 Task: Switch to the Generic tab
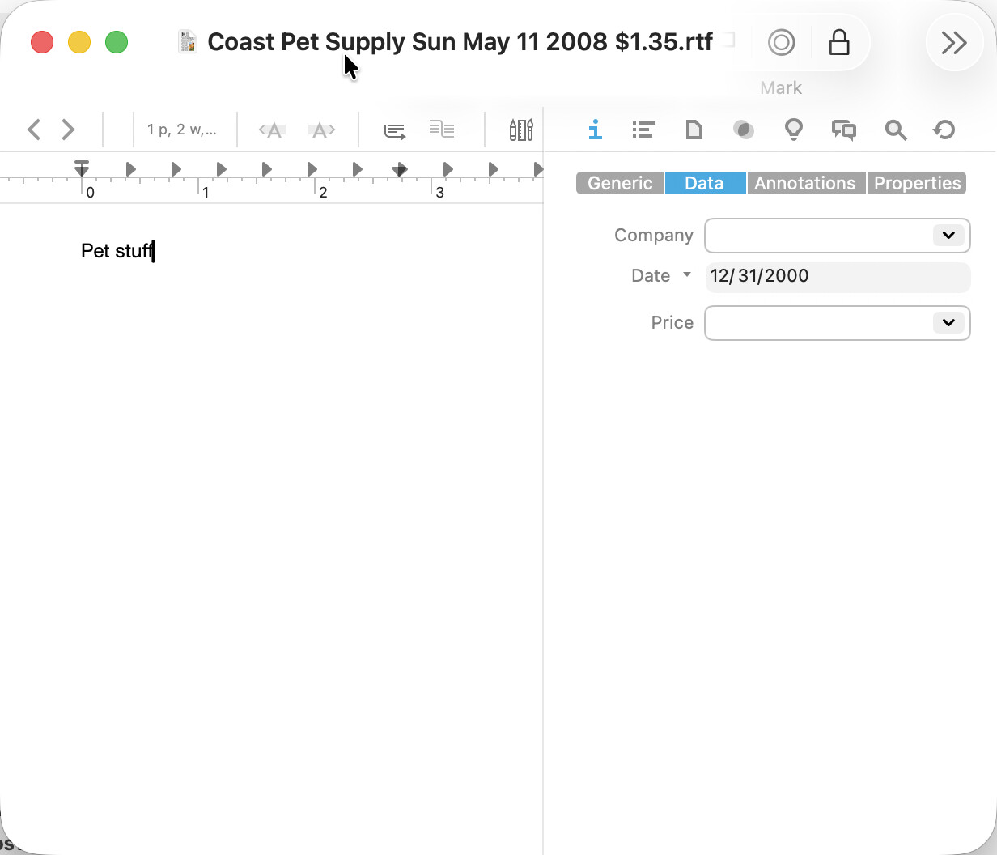(620, 184)
